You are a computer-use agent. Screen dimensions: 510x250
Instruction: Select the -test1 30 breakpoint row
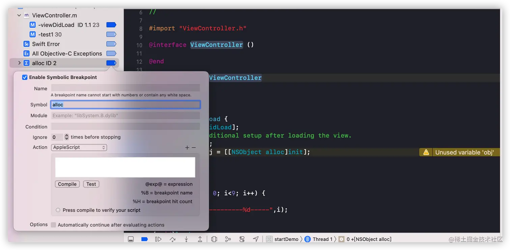64,34
